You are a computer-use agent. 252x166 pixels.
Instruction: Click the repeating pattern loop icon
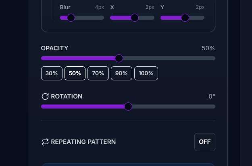pos(45,142)
